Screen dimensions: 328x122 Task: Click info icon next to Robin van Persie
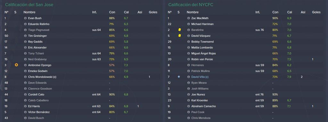point(188,59)
